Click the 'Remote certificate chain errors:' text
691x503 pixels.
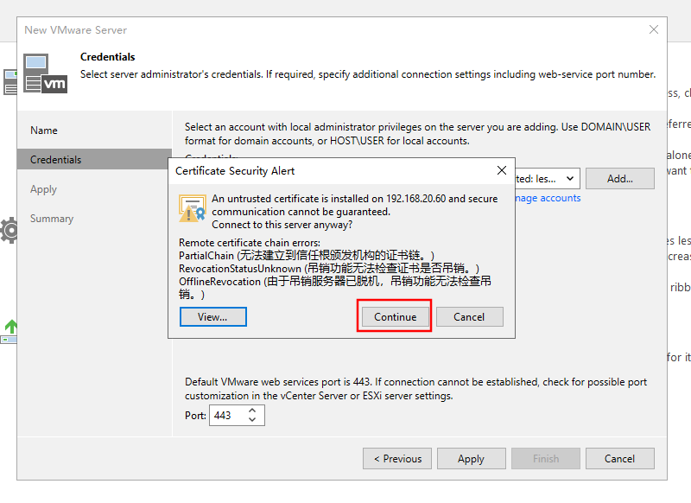(x=250, y=243)
